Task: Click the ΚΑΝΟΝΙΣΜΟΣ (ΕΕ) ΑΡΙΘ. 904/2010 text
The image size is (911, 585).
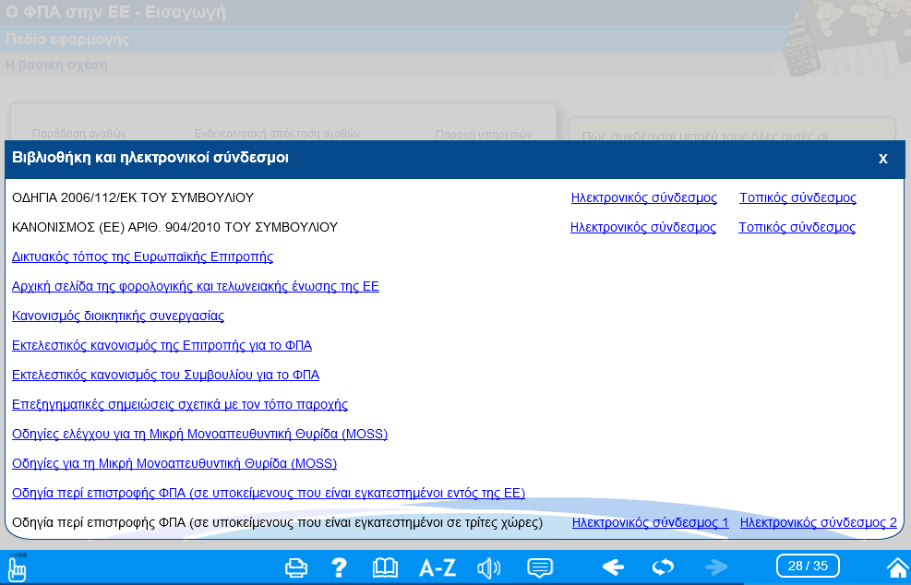Action: [174, 227]
